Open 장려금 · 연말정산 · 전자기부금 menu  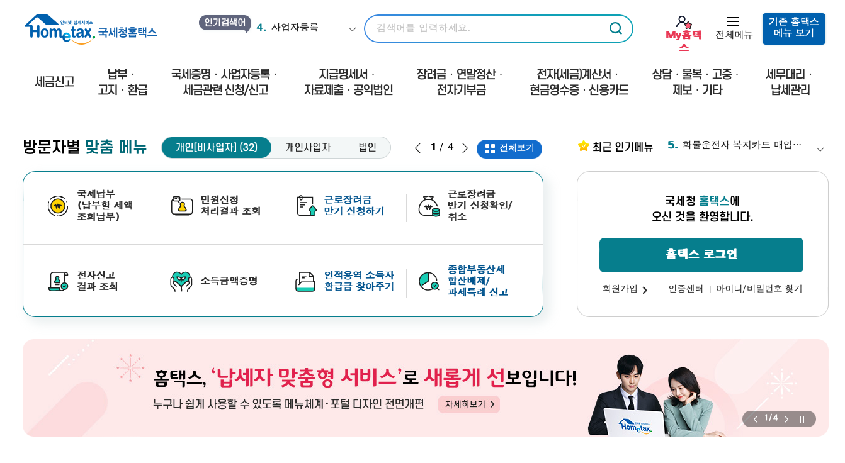(459, 82)
